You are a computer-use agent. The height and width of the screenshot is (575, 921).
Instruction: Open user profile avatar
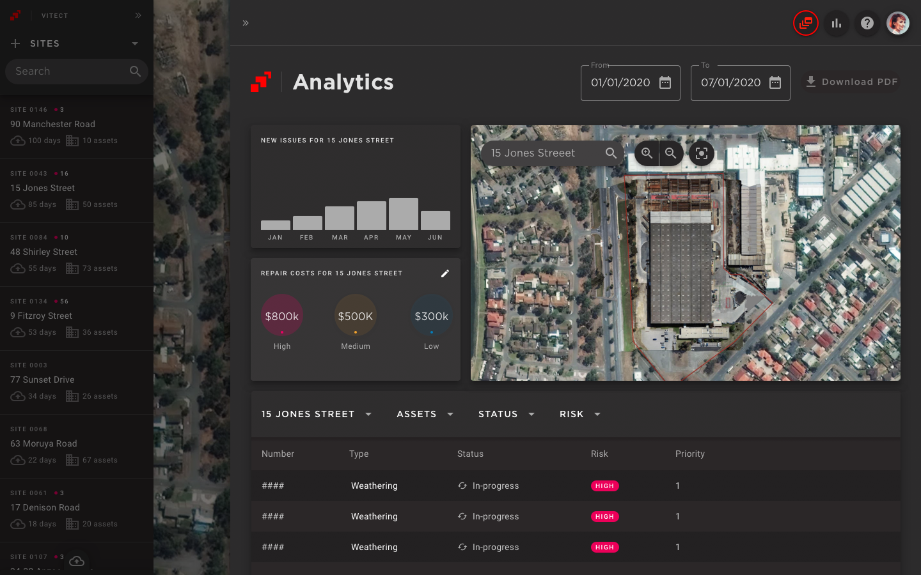898,23
